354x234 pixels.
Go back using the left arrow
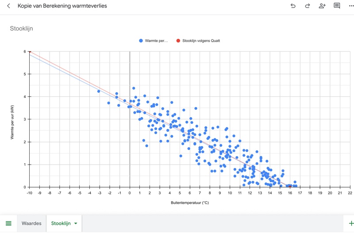(x=8, y=6)
